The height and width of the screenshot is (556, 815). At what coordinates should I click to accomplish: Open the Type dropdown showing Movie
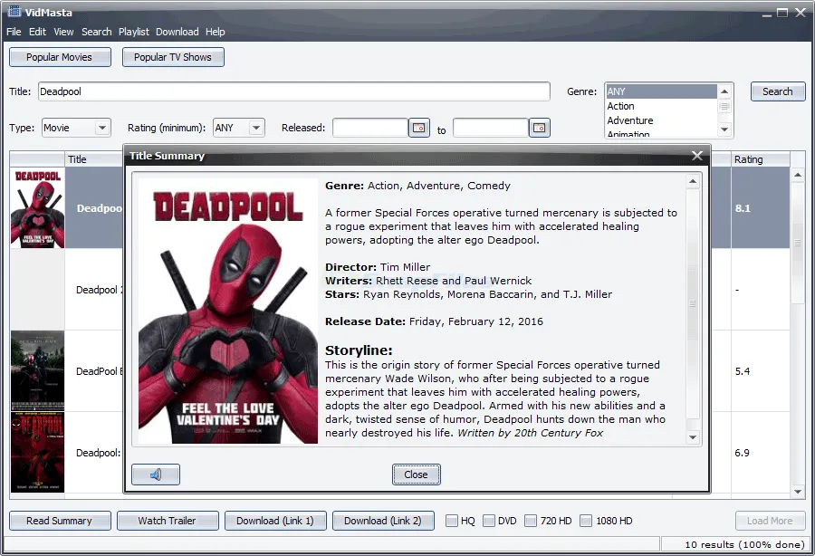(76, 128)
